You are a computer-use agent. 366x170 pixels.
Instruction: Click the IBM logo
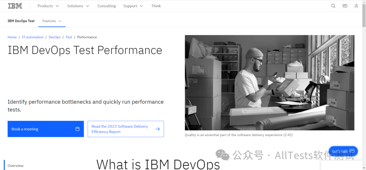15,6
